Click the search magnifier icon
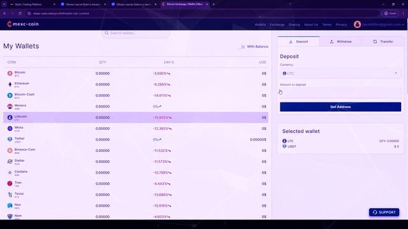This screenshot has width=408, height=229. click(106, 33)
